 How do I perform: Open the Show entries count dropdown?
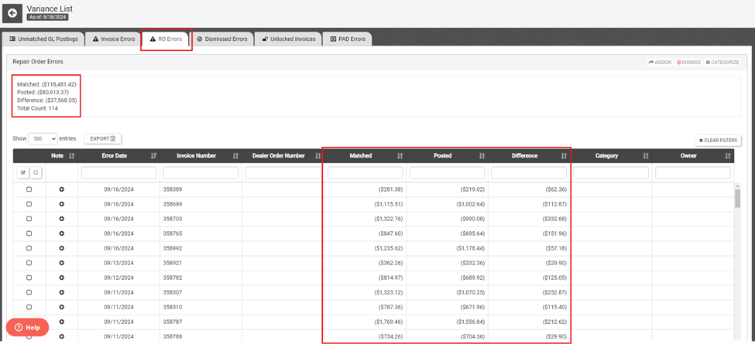43,138
